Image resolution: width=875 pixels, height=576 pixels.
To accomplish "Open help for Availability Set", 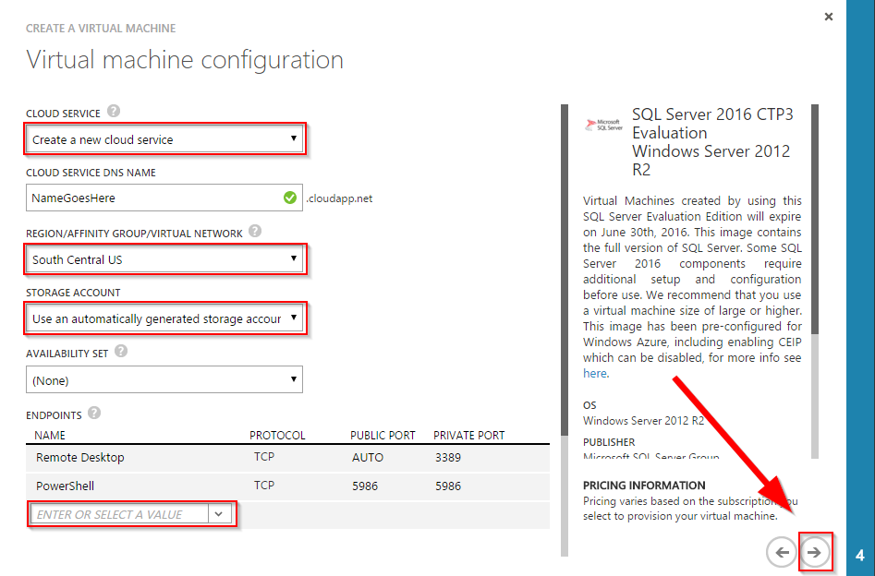I will (x=120, y=352).
